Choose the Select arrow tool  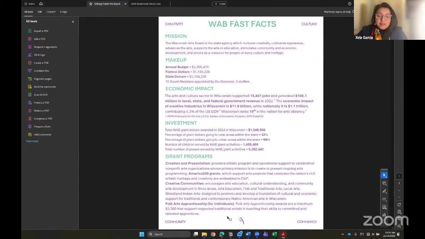click(x=384, y=175)
